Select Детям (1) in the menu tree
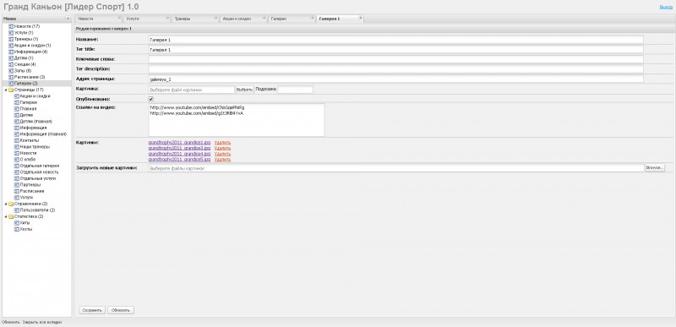 tap(24, 58)
